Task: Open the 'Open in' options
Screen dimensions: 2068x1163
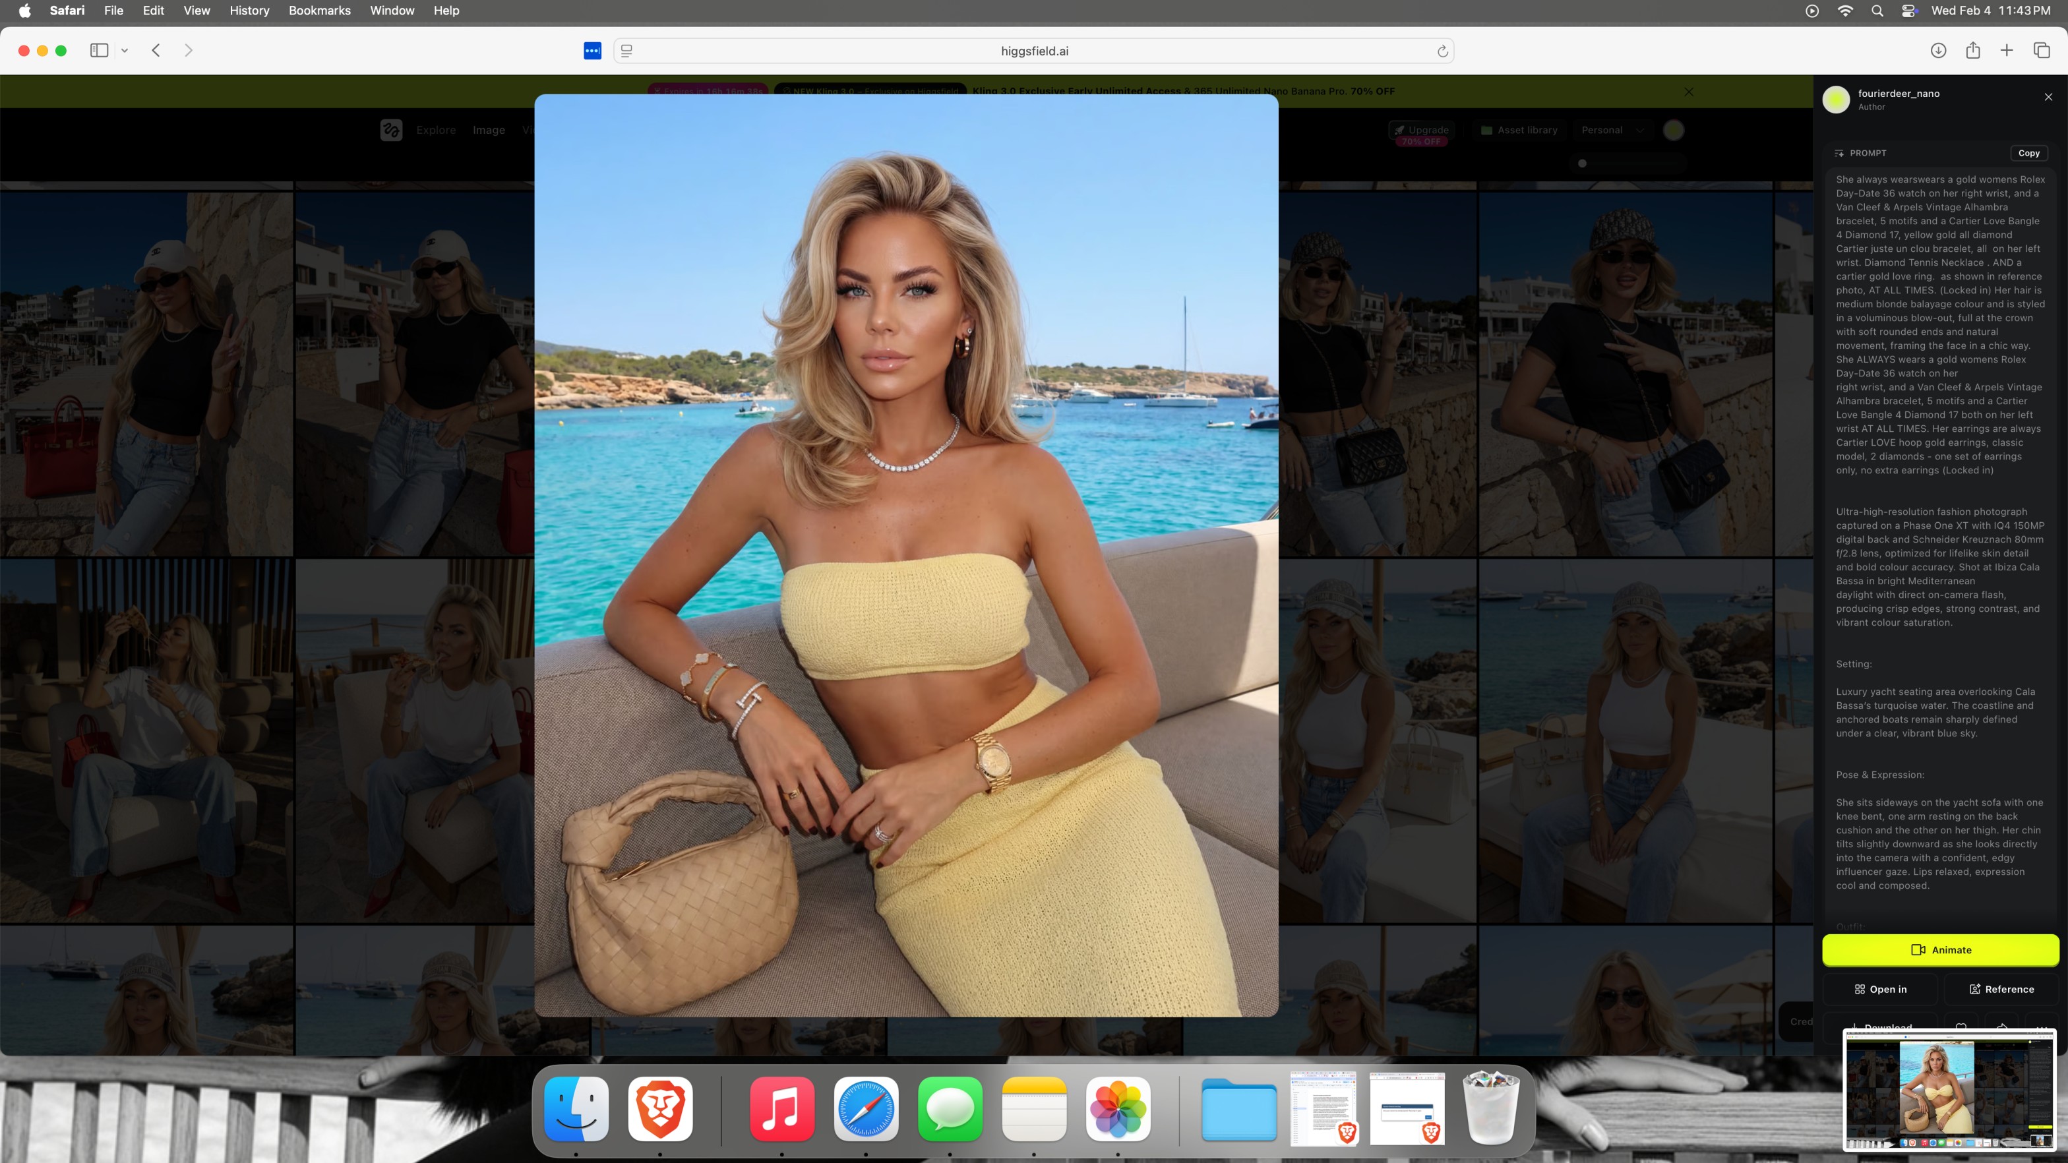Action: click(1880, 989)
